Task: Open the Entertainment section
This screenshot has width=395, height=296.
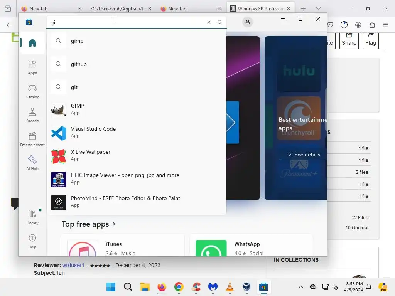Action: point(32,139)
